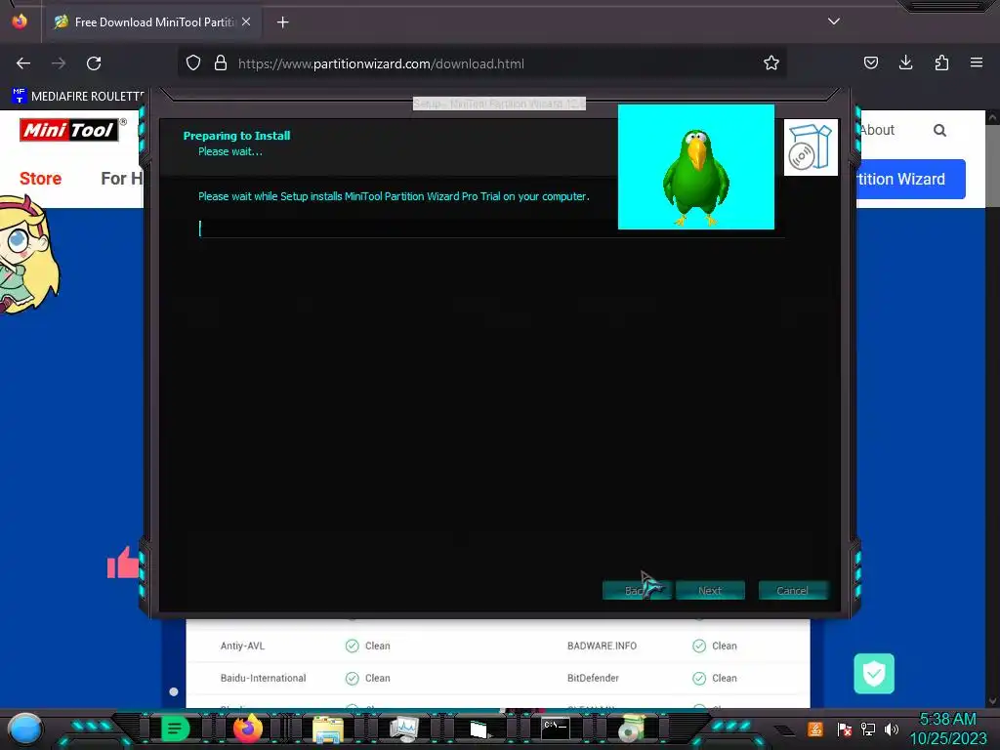Cancel the MiniTool Partition Wizard setup

click(793, 591)
